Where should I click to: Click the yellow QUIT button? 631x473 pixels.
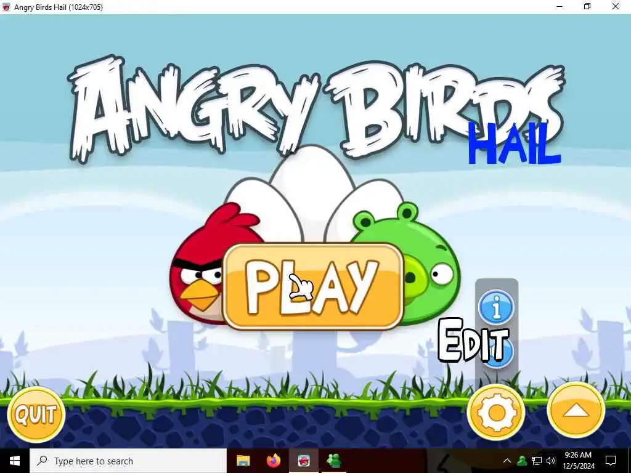click(x=36, y=414)
